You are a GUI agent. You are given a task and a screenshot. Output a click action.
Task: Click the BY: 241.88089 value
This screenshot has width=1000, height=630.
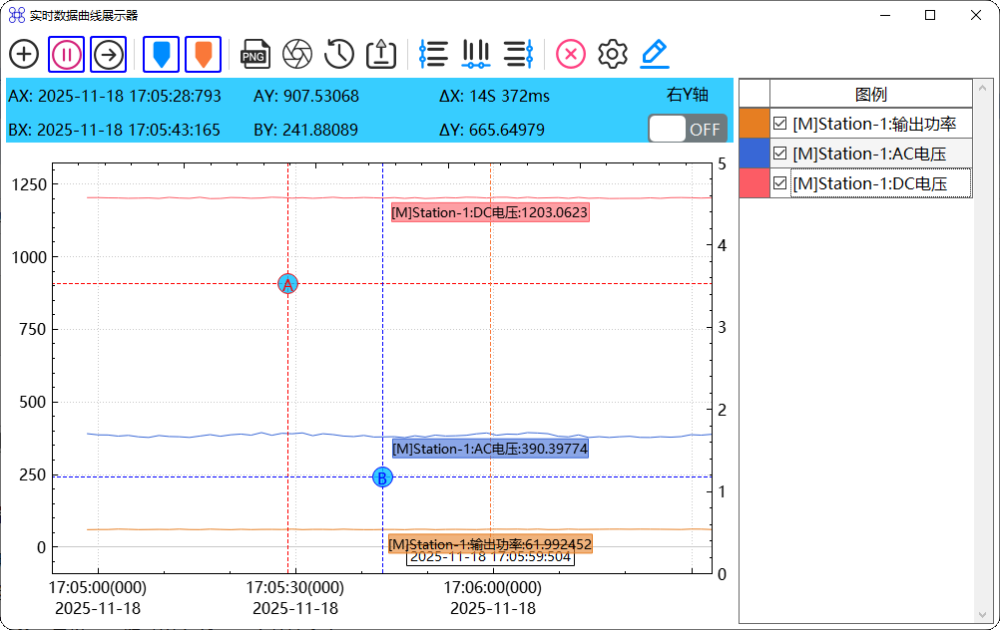coord(306,130)
